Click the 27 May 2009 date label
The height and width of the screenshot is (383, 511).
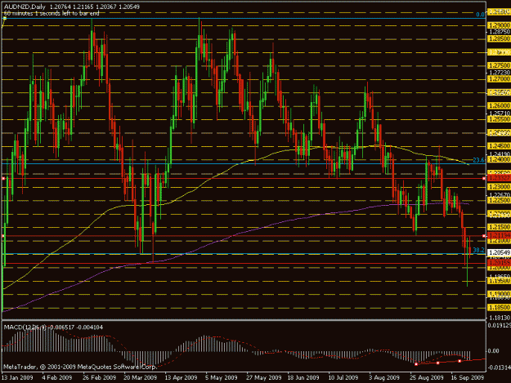[x=263, y=377]
